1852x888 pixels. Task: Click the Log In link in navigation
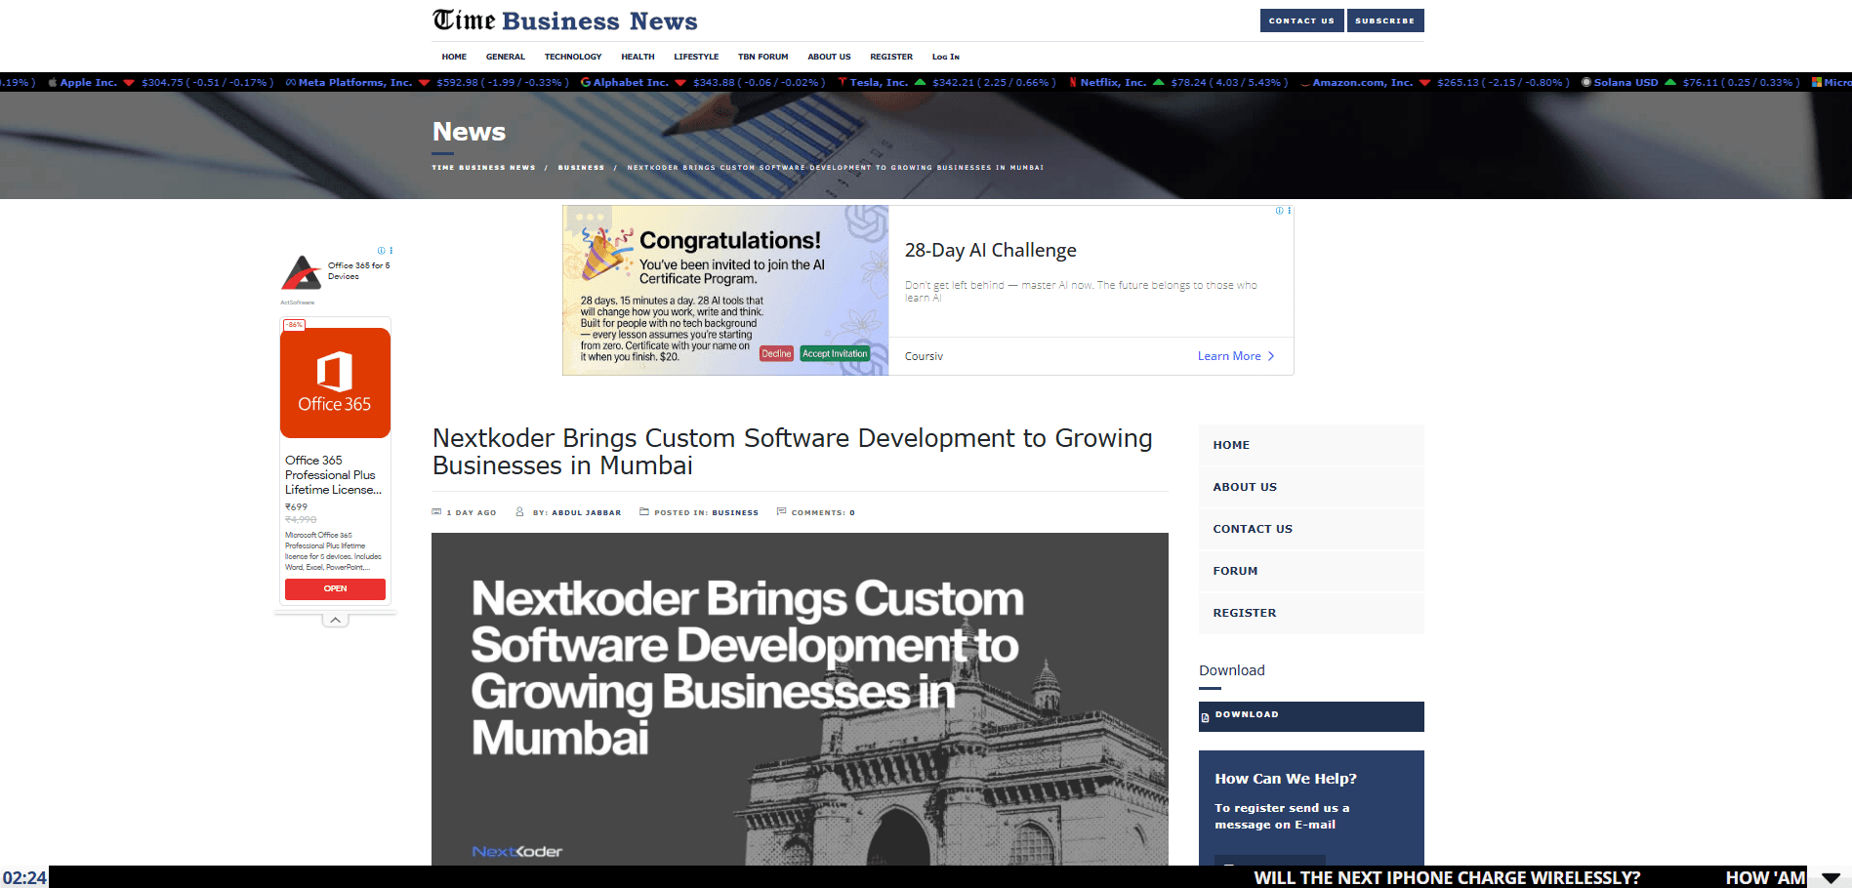click(x=945, y=57)
